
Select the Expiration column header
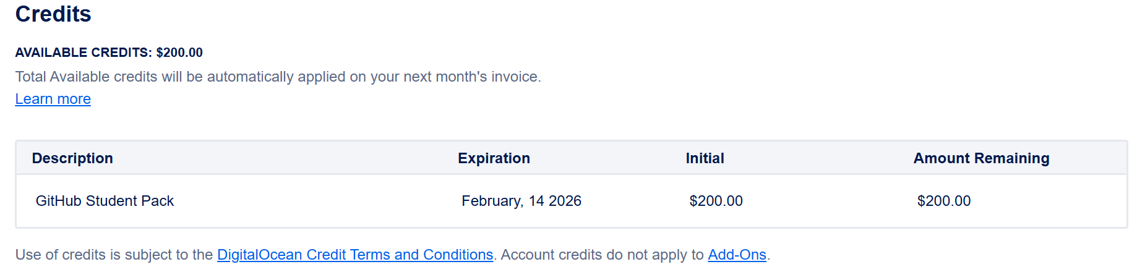pyautogui.click(x=494, y=158)
